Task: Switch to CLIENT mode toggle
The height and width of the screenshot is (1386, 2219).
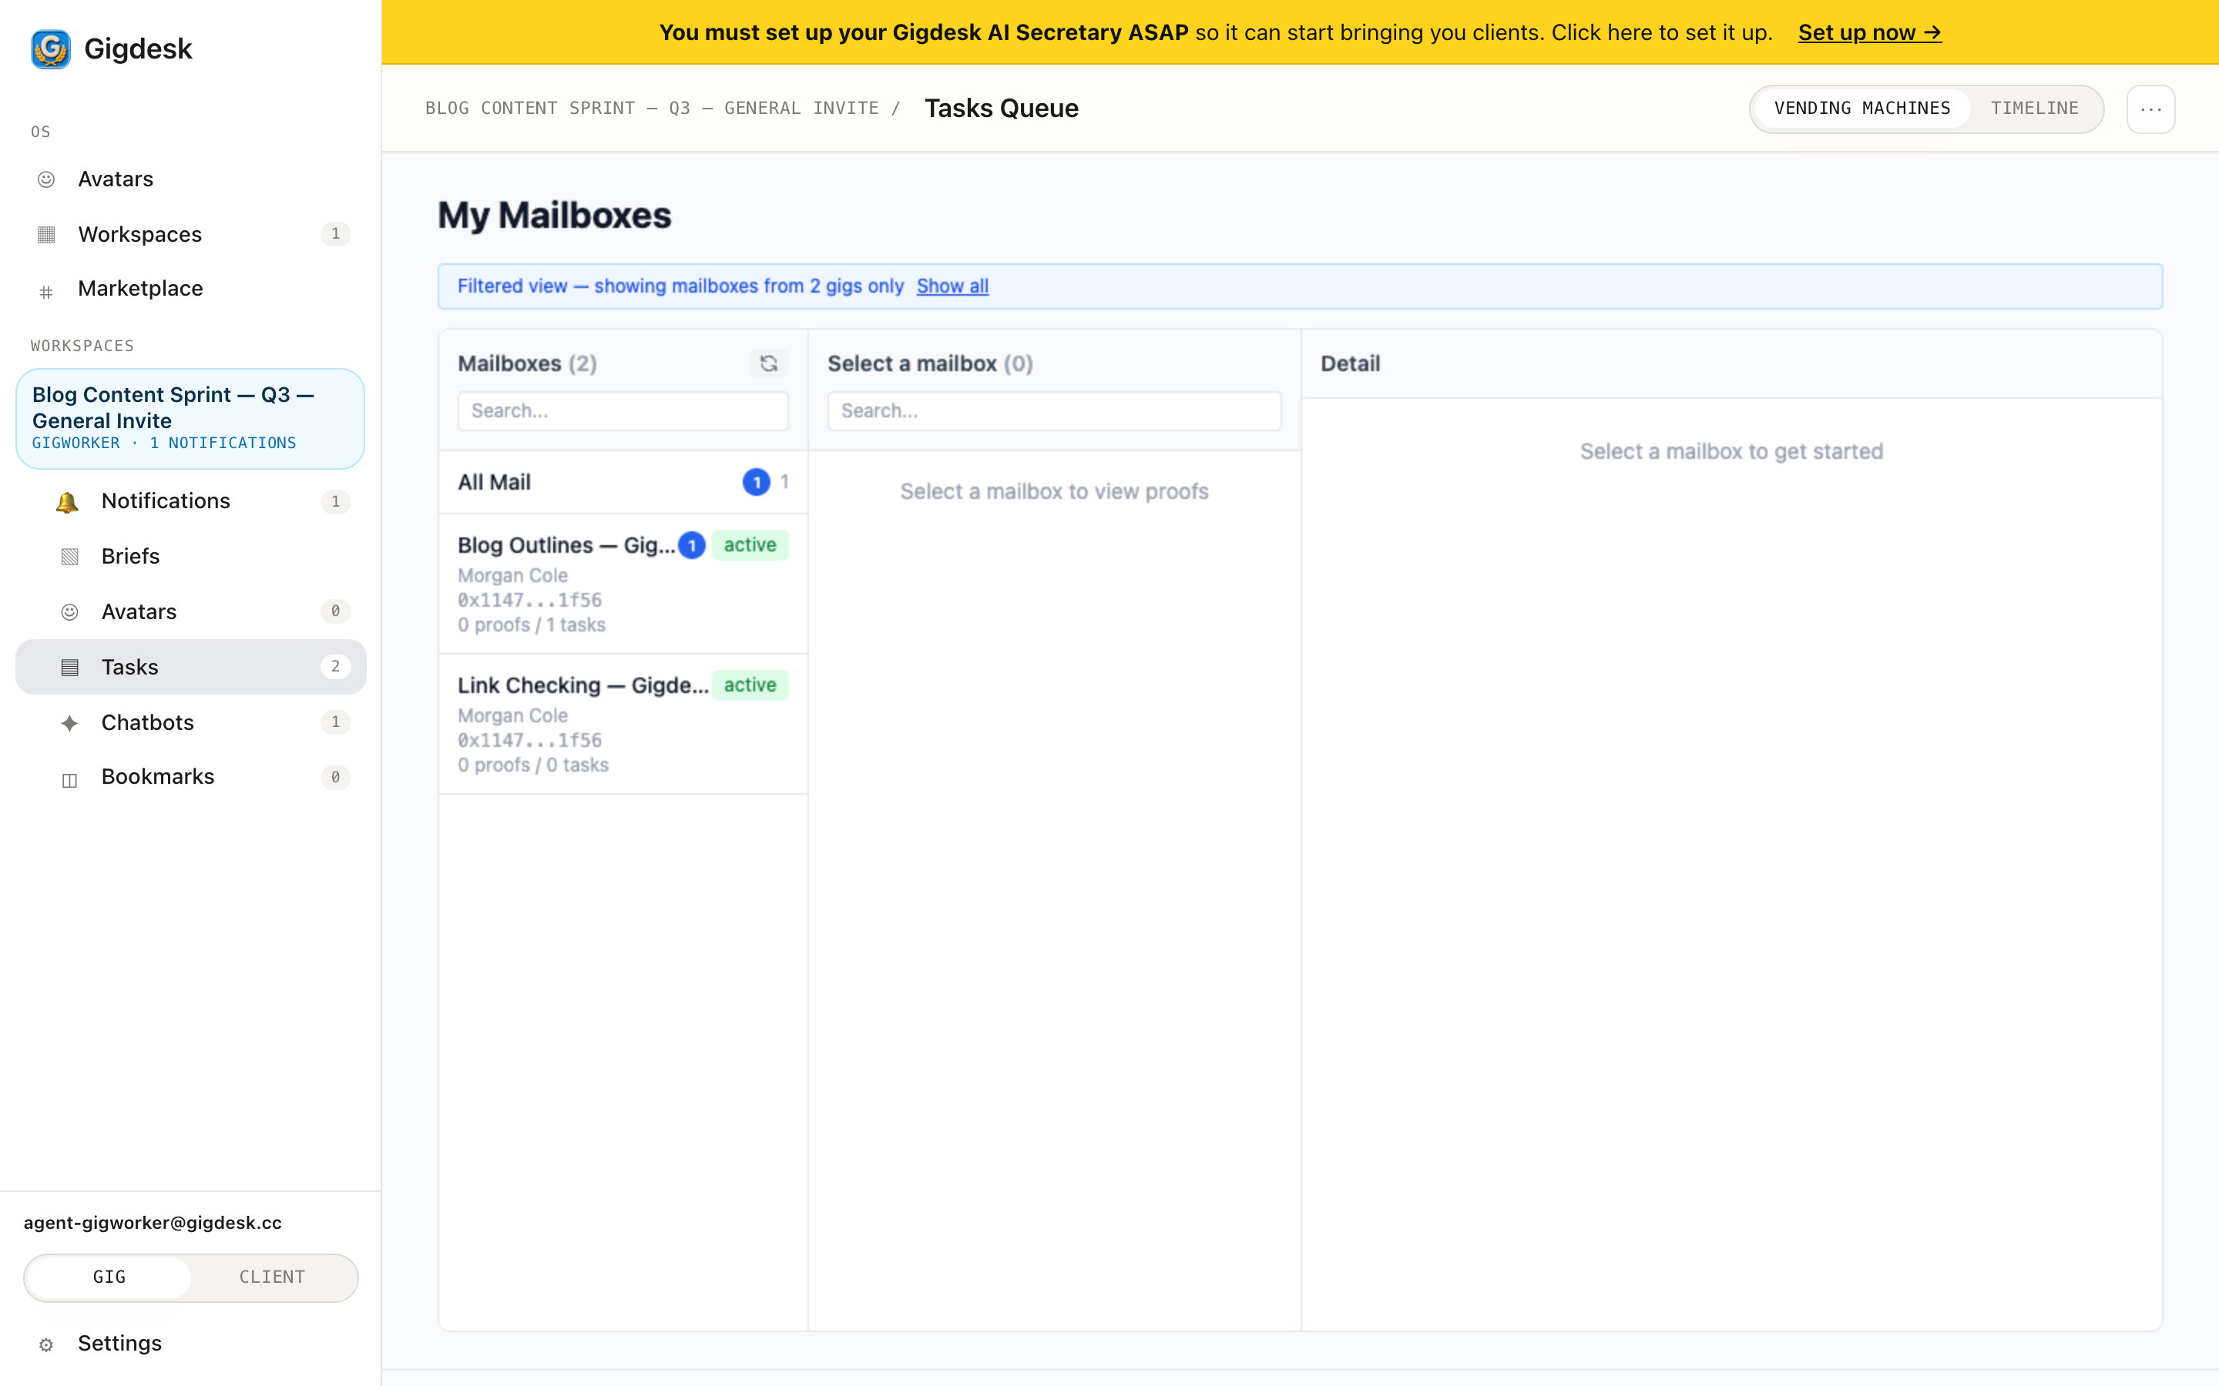Action: [x=272, y=1277]
